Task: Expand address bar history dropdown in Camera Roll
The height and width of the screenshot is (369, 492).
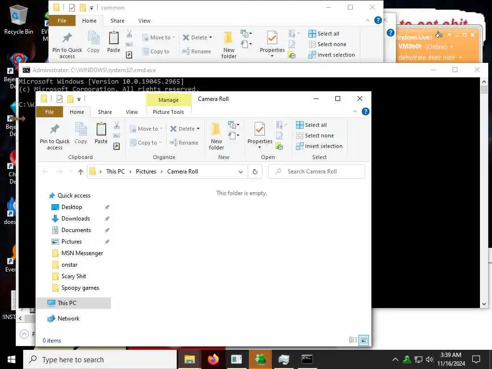Action: [241, 172]
